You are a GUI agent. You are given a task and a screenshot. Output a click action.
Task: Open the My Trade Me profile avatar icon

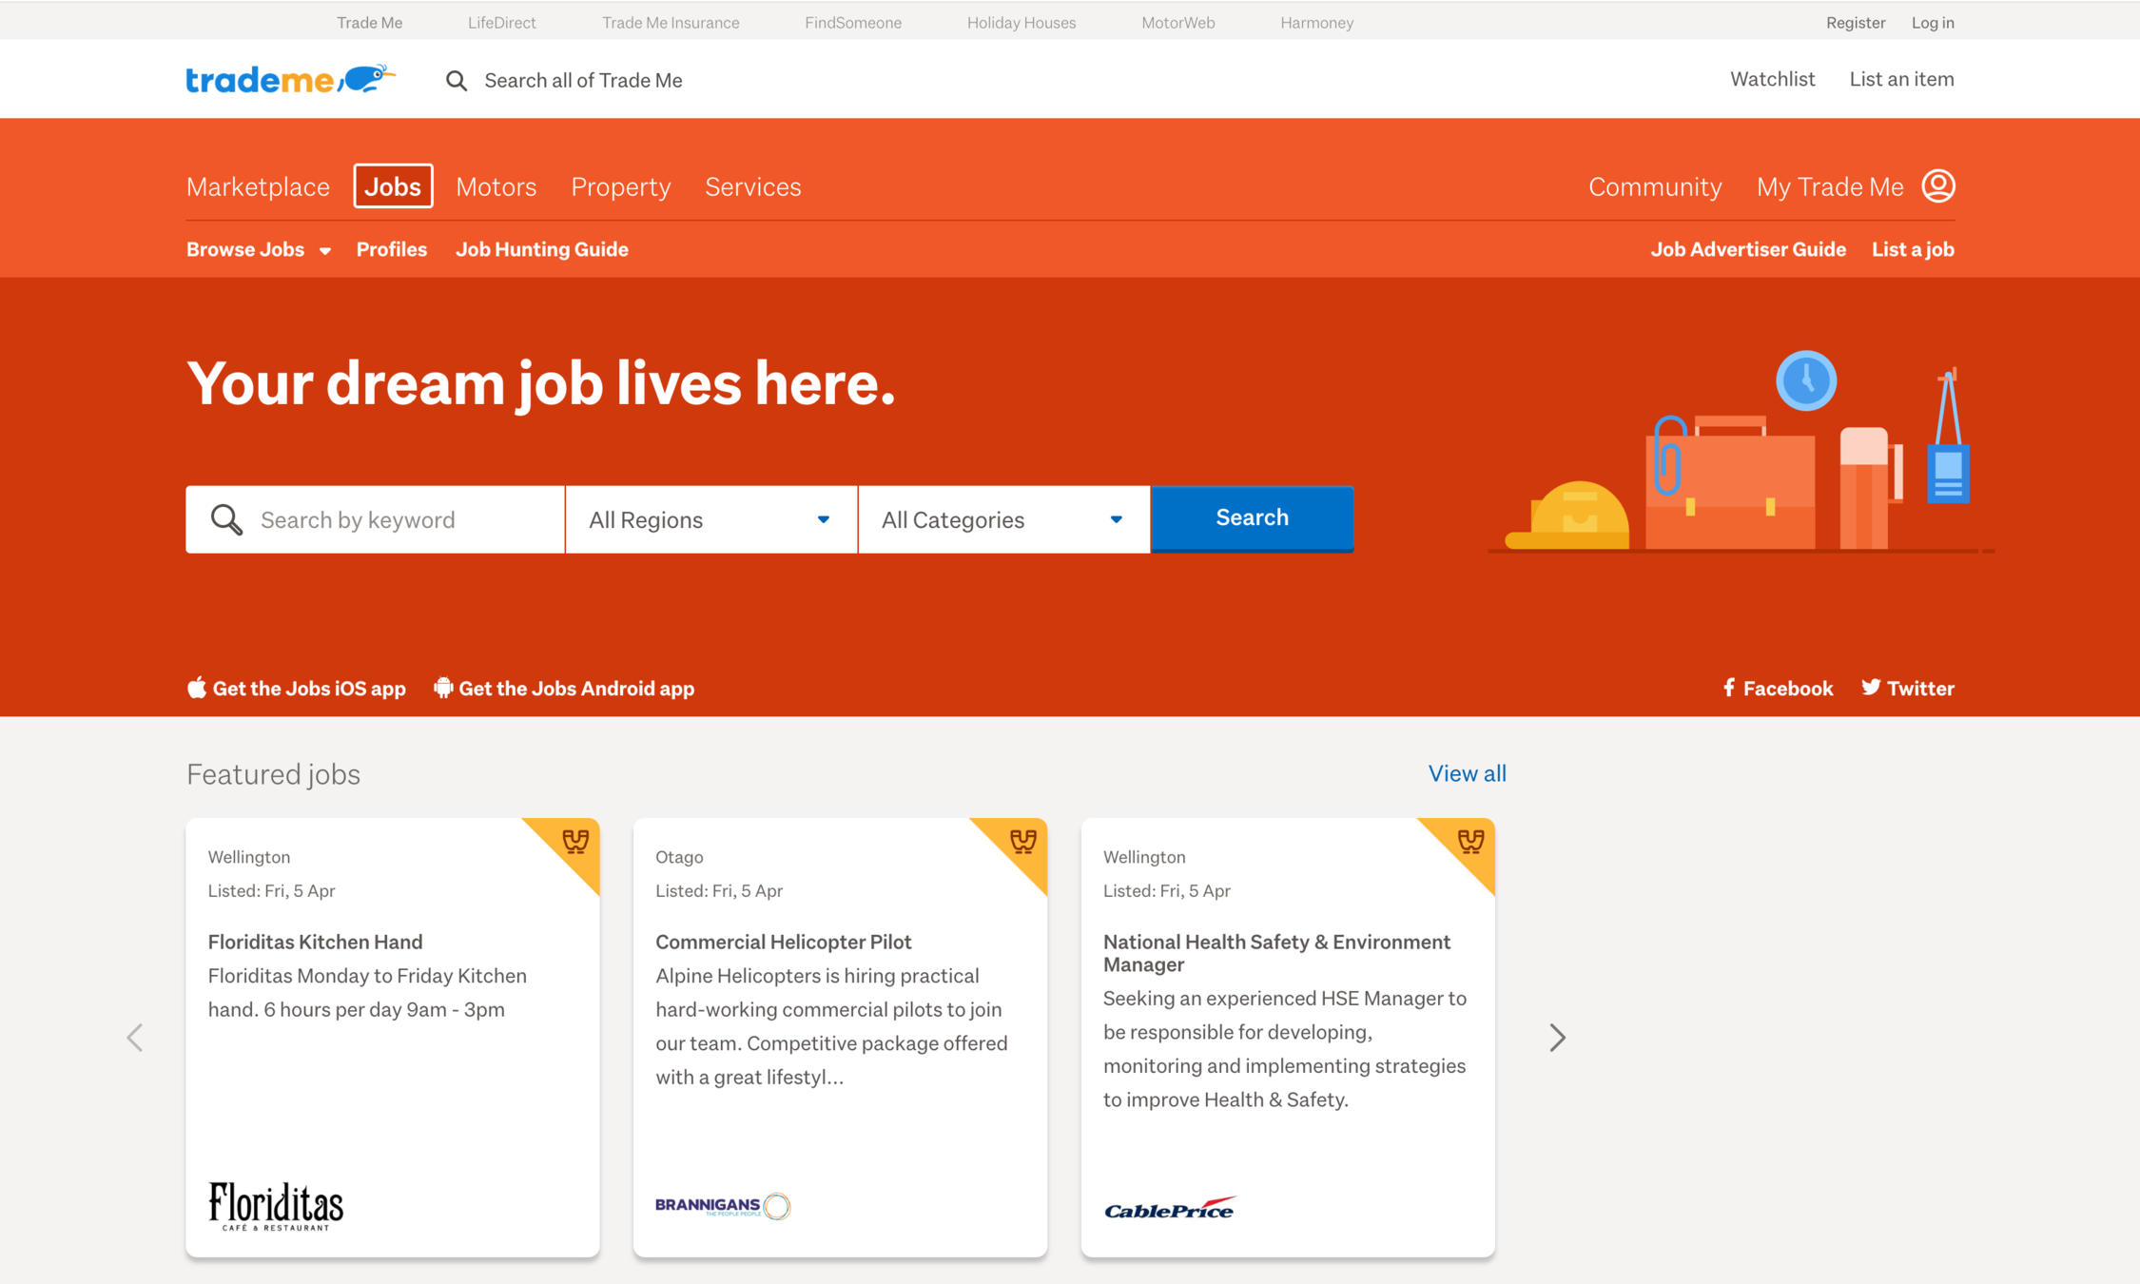pyautogui.click(x=1937, y=185)
